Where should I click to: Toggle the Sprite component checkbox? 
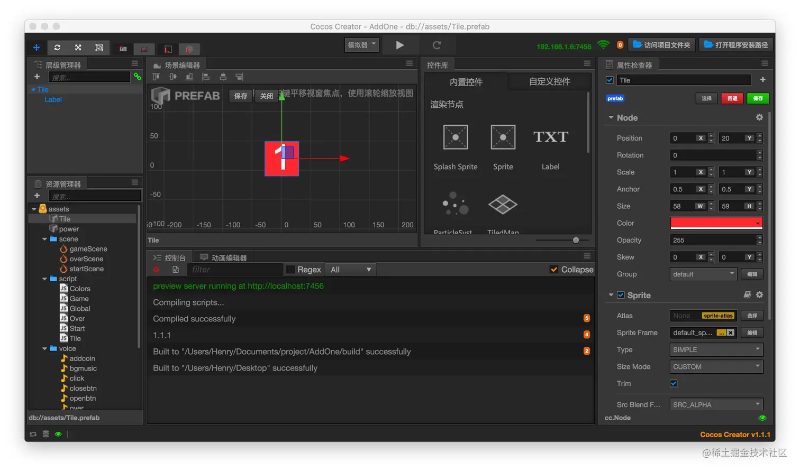pyautogui.click(x=621, y=295)
